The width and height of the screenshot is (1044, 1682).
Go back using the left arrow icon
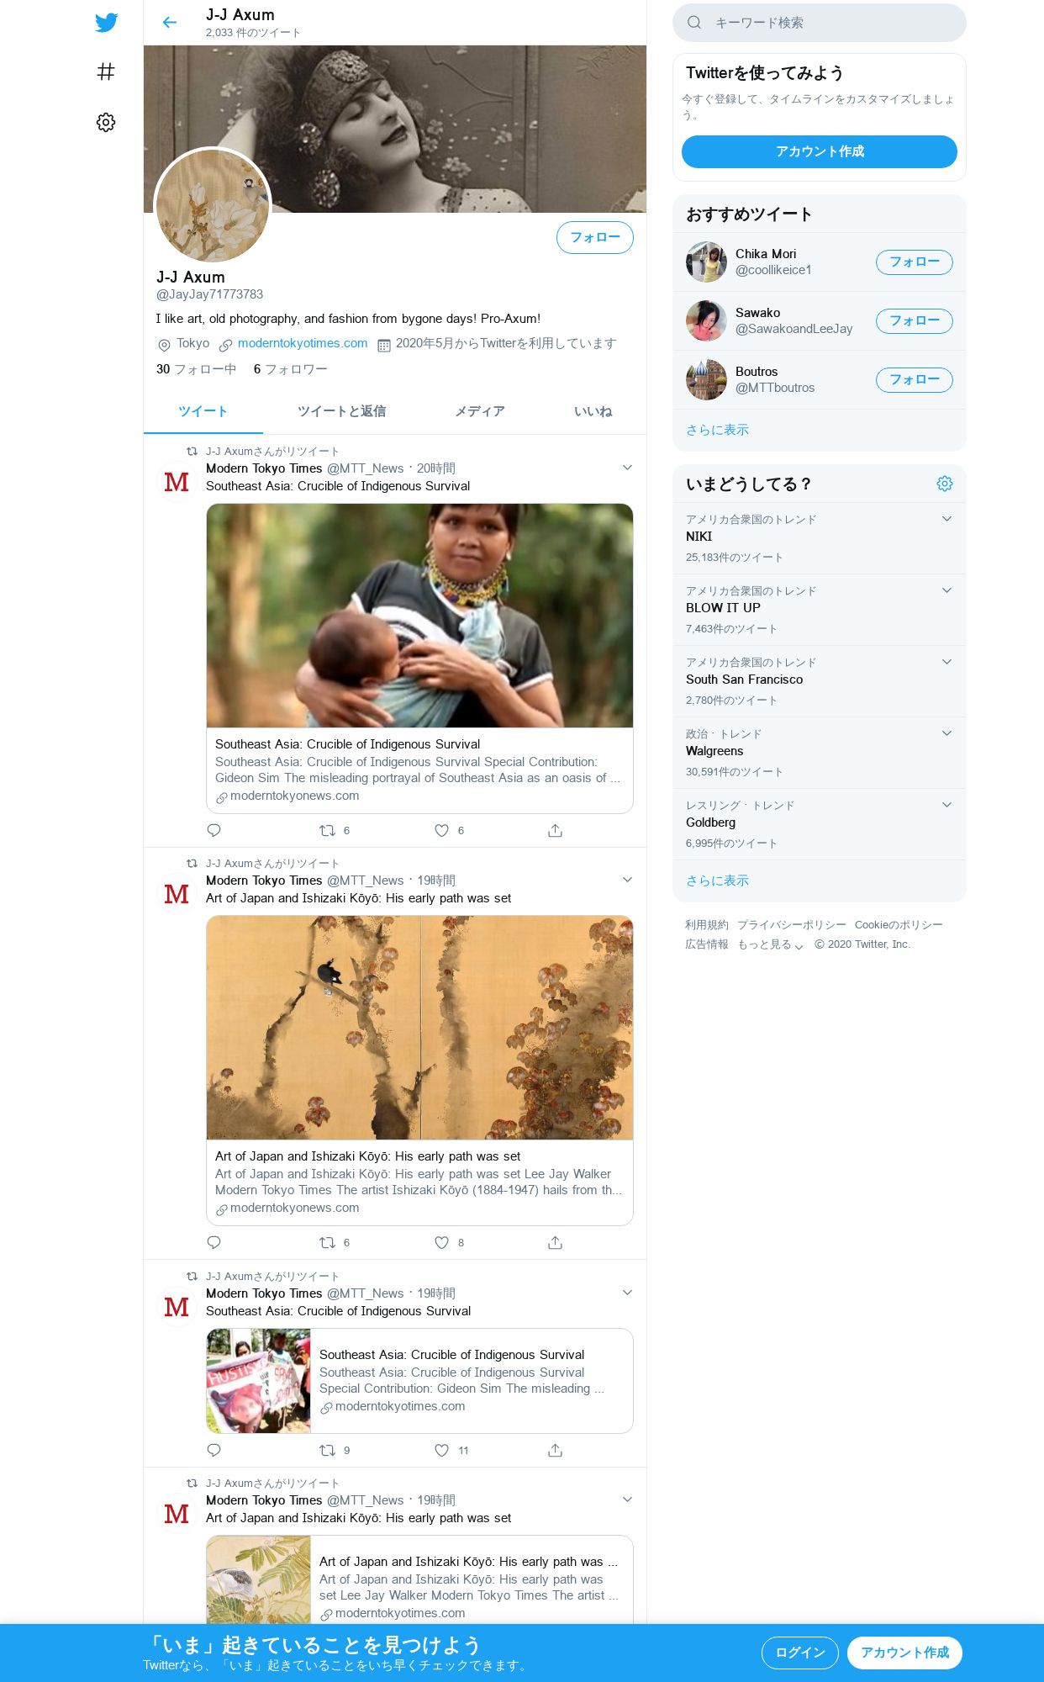[170, 23]
